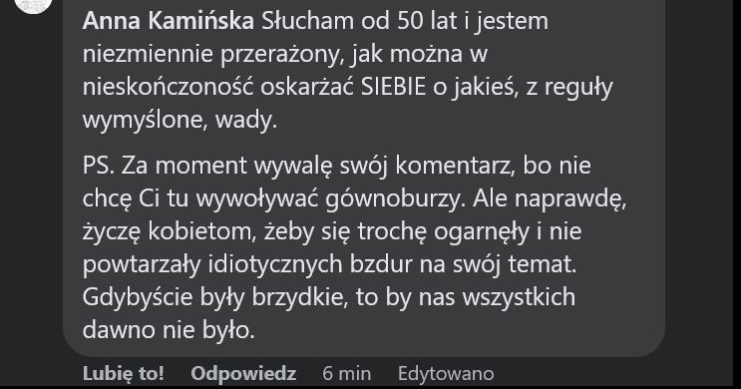Click the text wymyślone, wady.
Viewport: 741px width, 389px height.
tap(180, 120)
